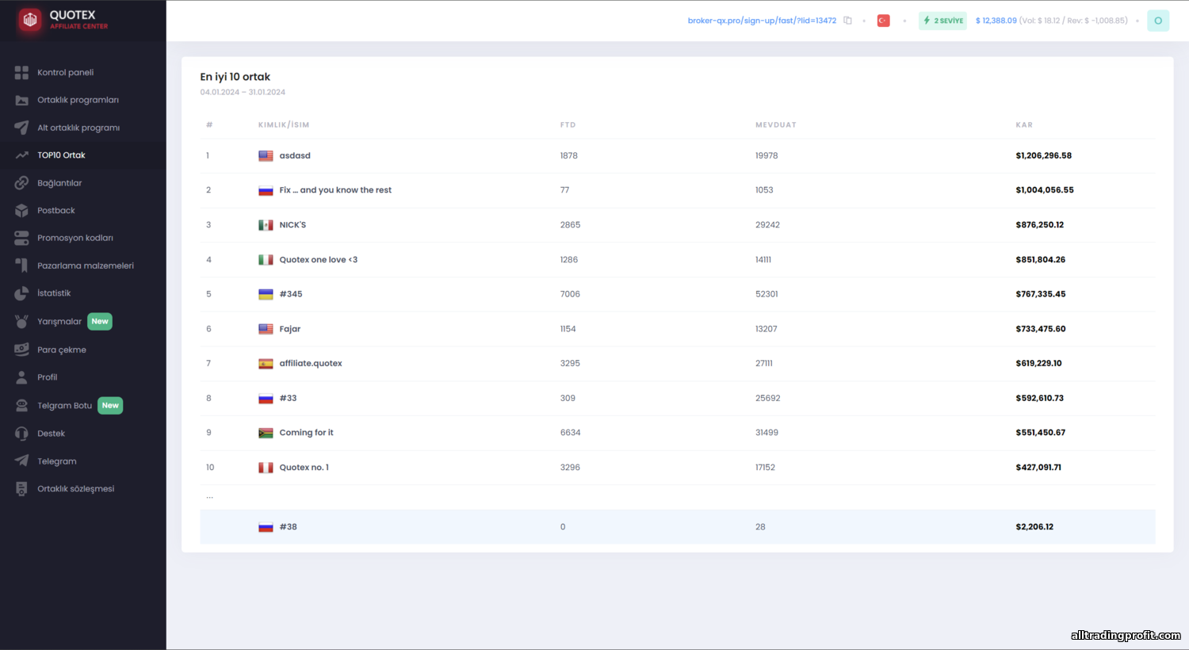This screenshot has height=650, width=1189.
Task: Click partner name Fajar
Action: click(x=290, y=329)
